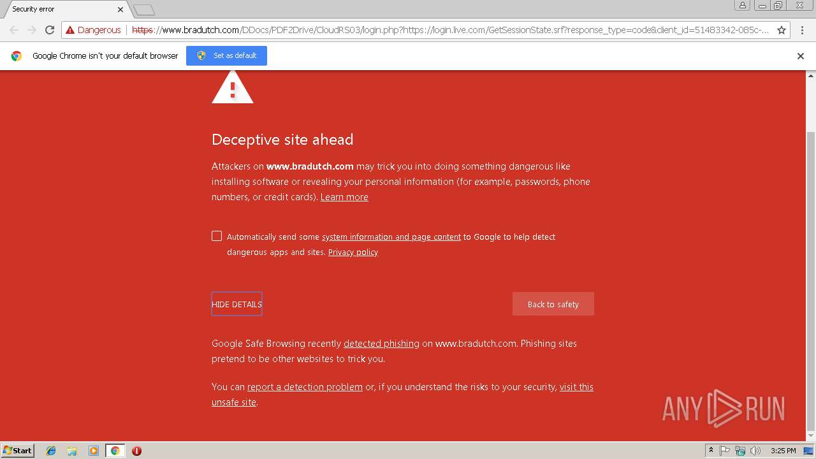Show hidden tray icons arrow
This screenshot has height=459, width=816.
711,451
